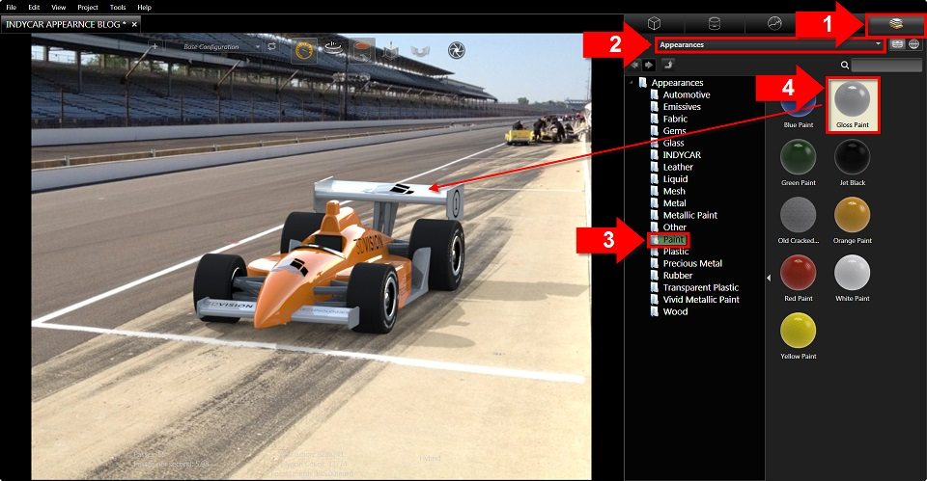Open the File menu
The width and height of the screenshot is (927, 481).
(12, 7)
